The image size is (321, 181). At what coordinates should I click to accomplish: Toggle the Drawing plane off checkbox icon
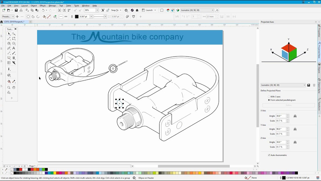pyautogui.click(x=162, y=10)
